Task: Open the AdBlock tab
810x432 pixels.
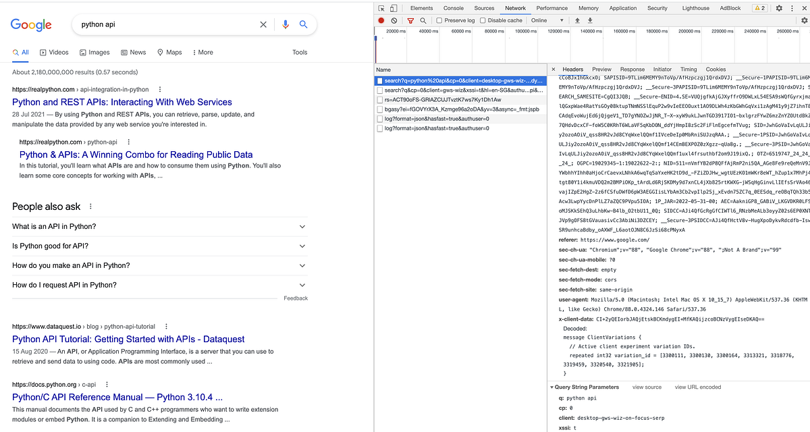Action: pyautogui.click(x=730, y=8)
